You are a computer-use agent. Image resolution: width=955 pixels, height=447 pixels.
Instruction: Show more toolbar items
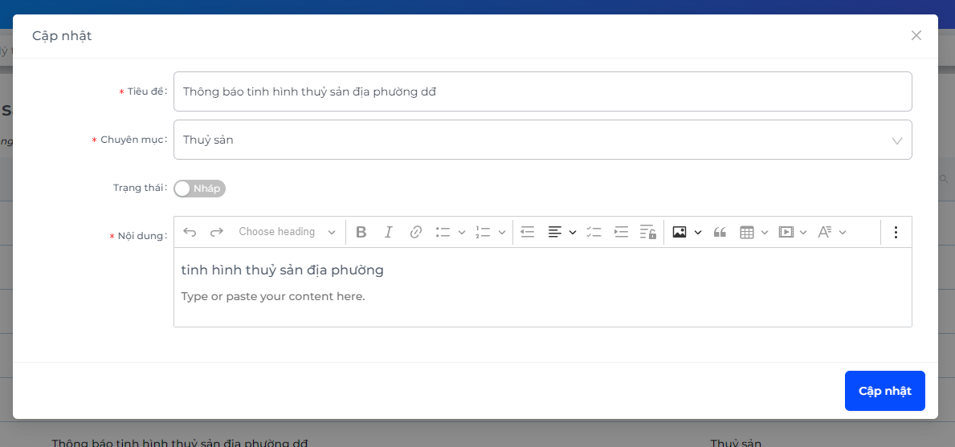896,232
